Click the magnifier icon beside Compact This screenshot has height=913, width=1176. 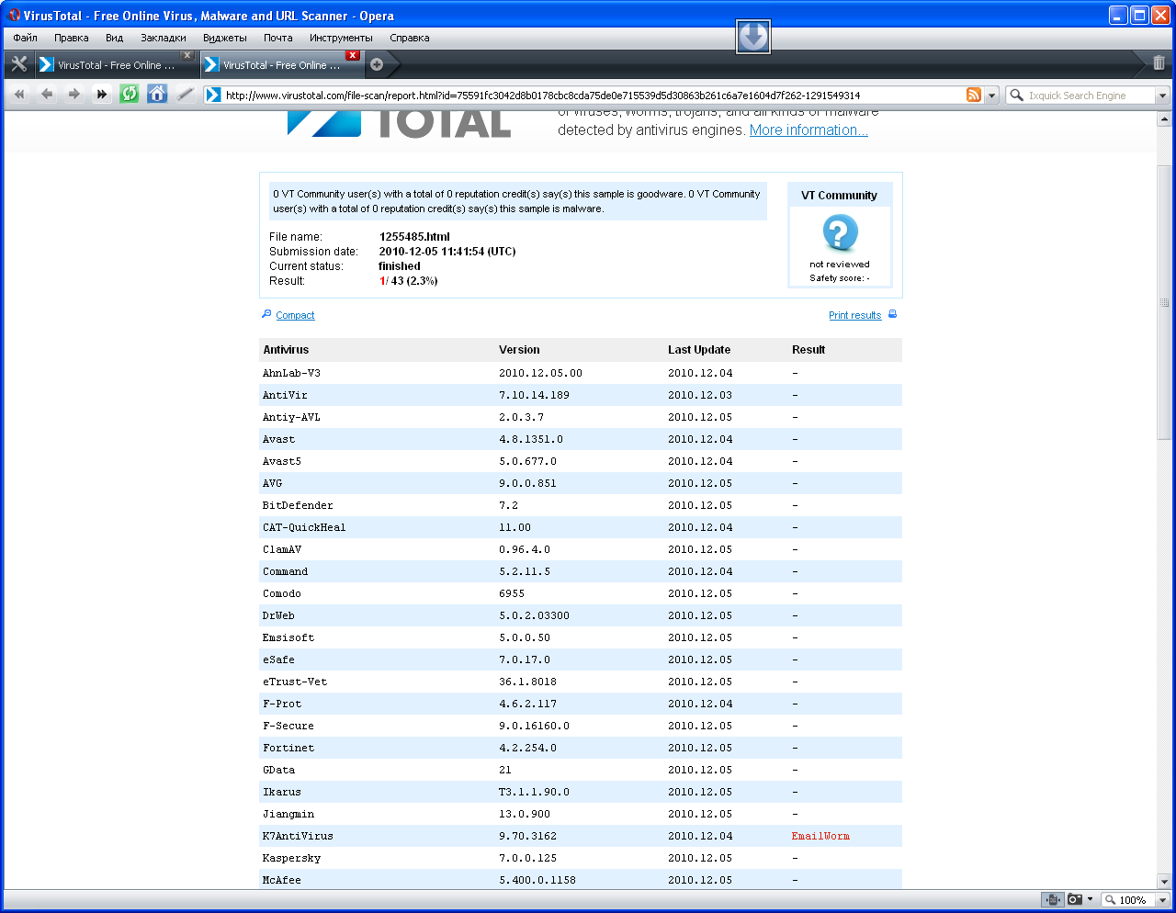pyautogui.click(x=266, y=314)
